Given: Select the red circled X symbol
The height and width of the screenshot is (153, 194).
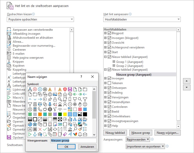Looking at the screenshot, I should [35, 89].
